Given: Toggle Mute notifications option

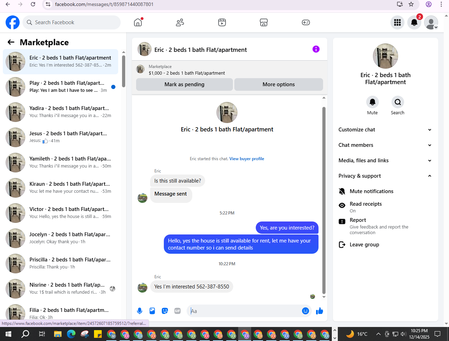Looking at the screenshot, I should [386, 191].
